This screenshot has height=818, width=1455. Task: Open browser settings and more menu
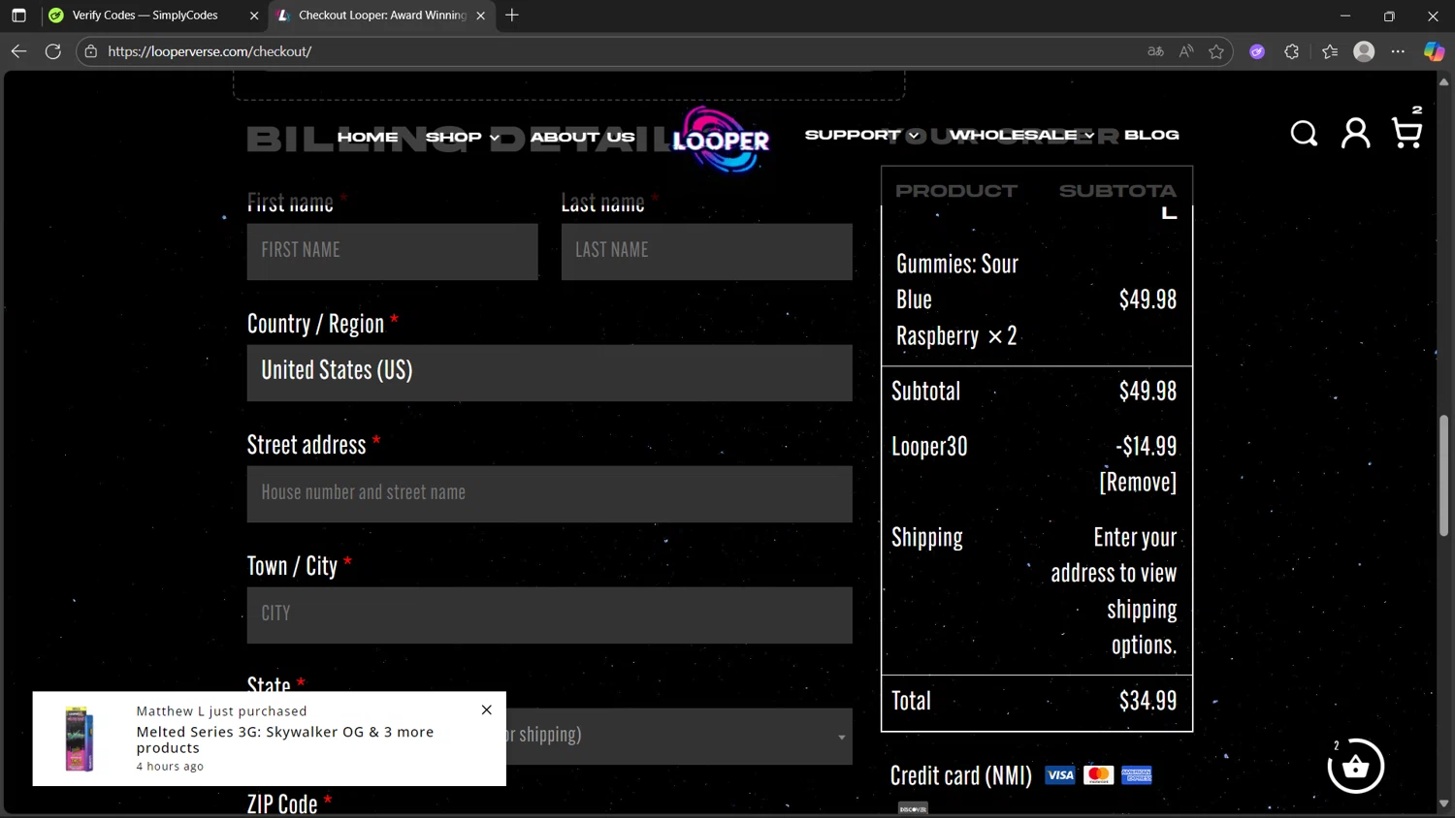tap(1398, 51)
